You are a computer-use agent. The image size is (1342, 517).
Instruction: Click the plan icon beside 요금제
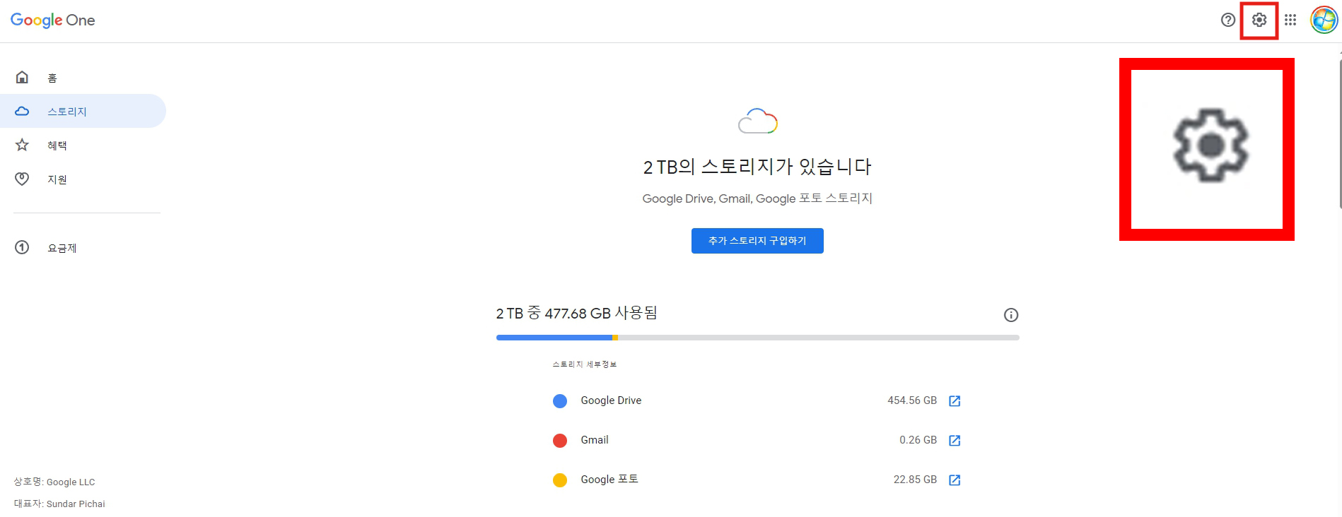tap(22, 247)
